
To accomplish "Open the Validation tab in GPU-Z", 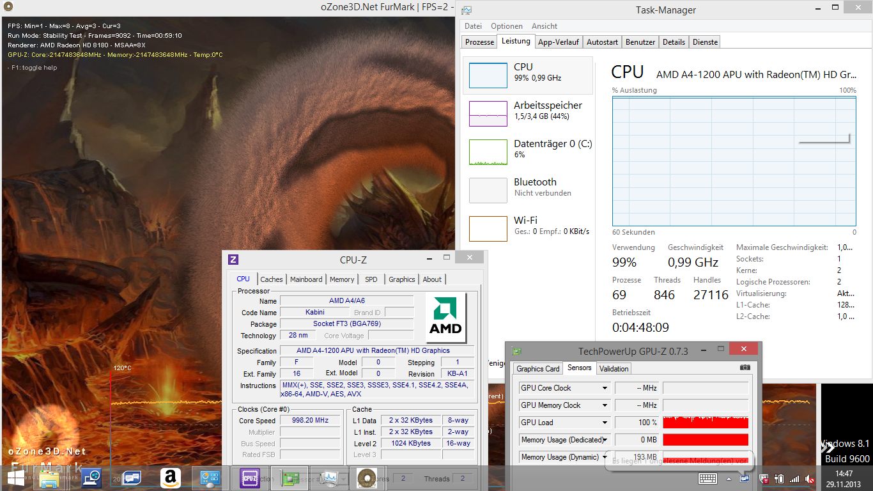I will click(614, 369).
